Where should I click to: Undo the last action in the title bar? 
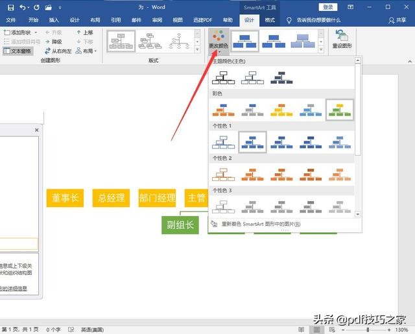(23, 7)
